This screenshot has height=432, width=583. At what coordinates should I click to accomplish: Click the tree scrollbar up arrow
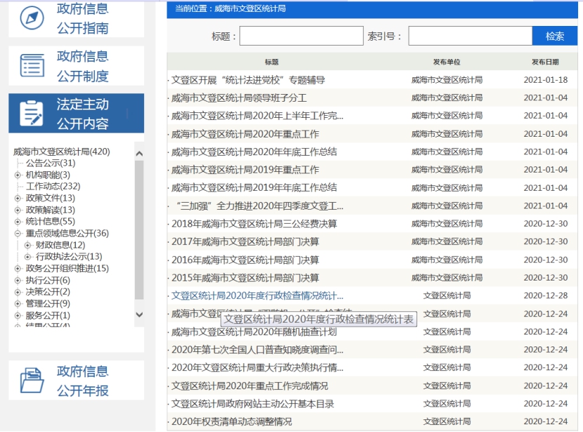coord(138,154)
